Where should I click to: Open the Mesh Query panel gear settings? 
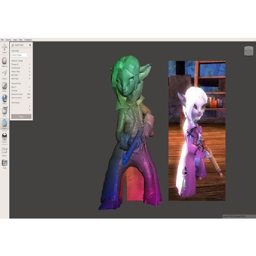(x=30, y=45)
